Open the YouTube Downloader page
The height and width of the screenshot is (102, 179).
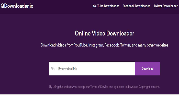(106, 6)
